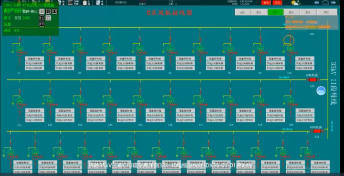The height and width of the screenshot is (176, 344).
Task: Click the red 电气 button
Action: point(266,3)
